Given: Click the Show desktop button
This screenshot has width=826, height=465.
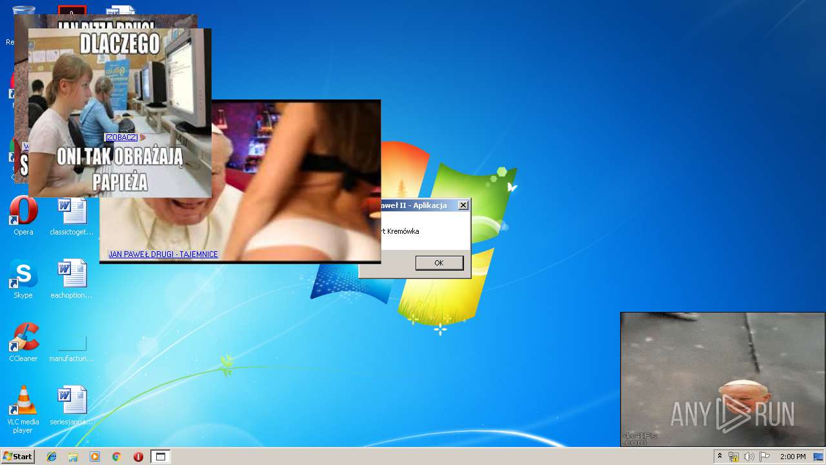Looking at the screenshot, I should [x=819, y=457].
